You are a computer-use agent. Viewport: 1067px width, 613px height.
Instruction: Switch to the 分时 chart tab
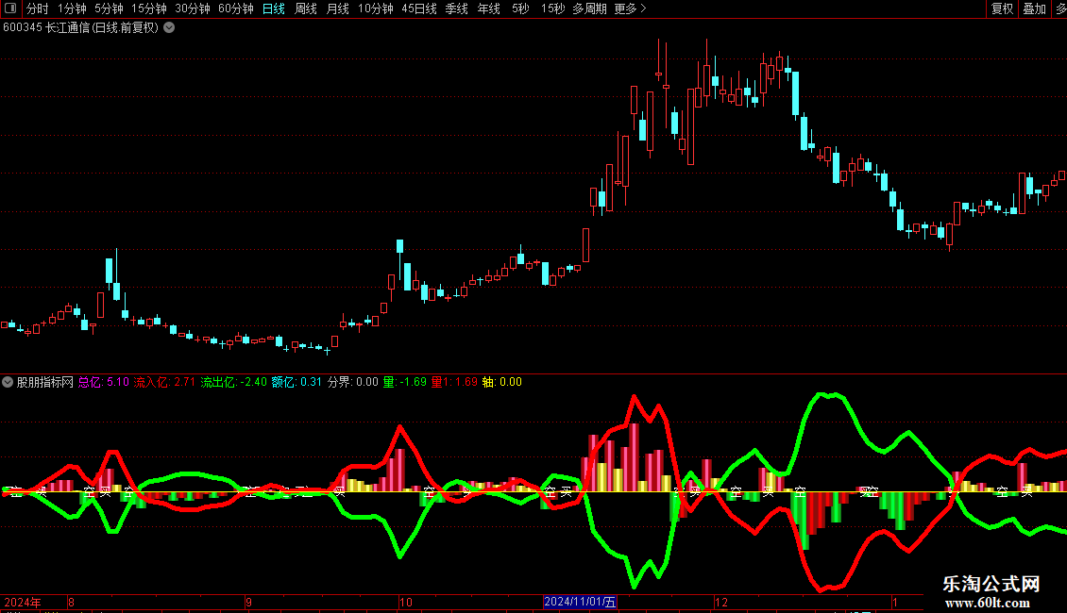click(37, 8)
